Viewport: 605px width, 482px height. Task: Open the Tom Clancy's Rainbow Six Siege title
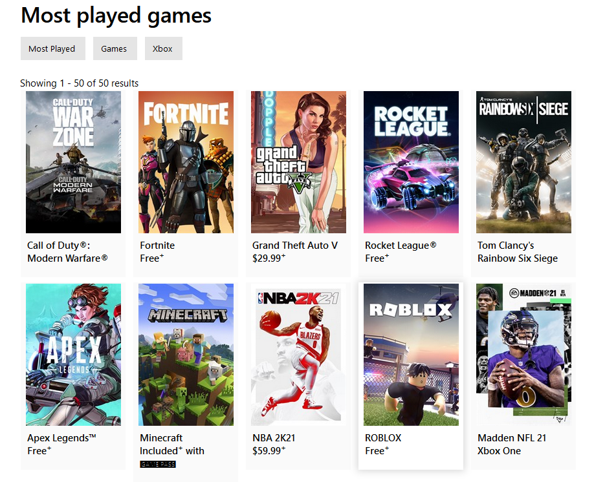click(518, 252)
